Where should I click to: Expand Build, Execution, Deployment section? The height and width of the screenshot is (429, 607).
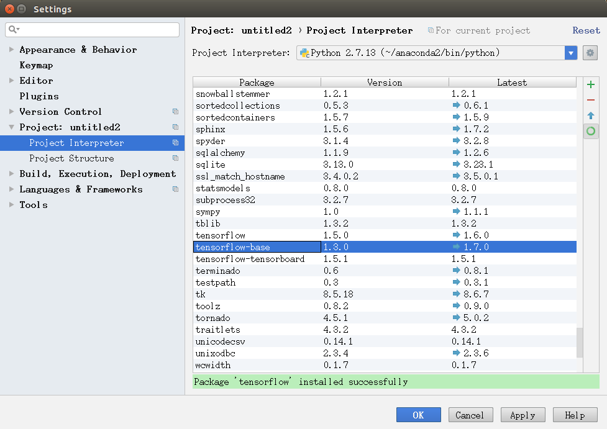click(x=11, y=174)
